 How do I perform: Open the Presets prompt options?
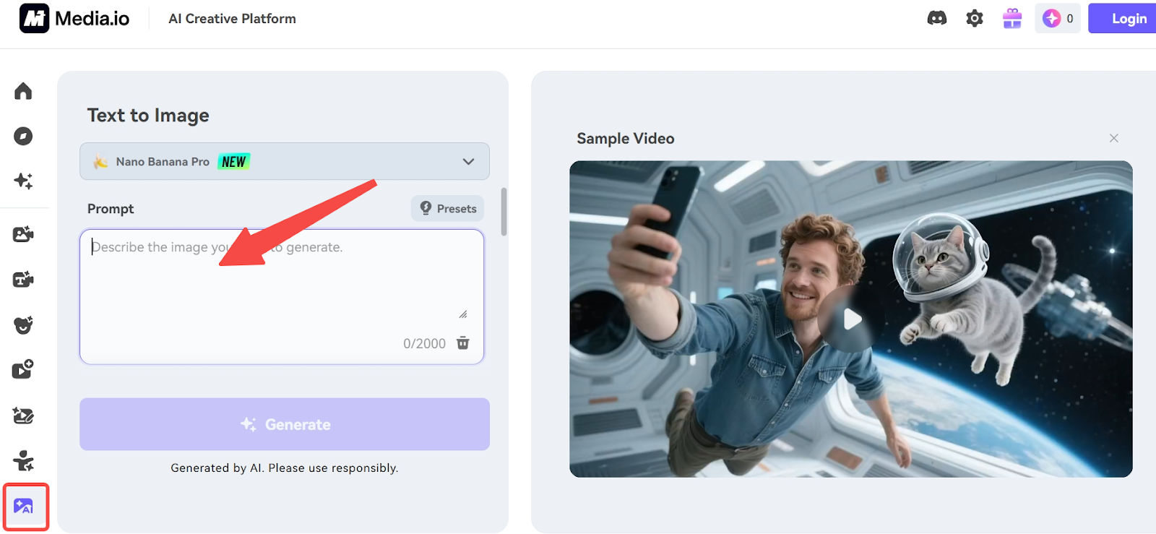(448, 209)
